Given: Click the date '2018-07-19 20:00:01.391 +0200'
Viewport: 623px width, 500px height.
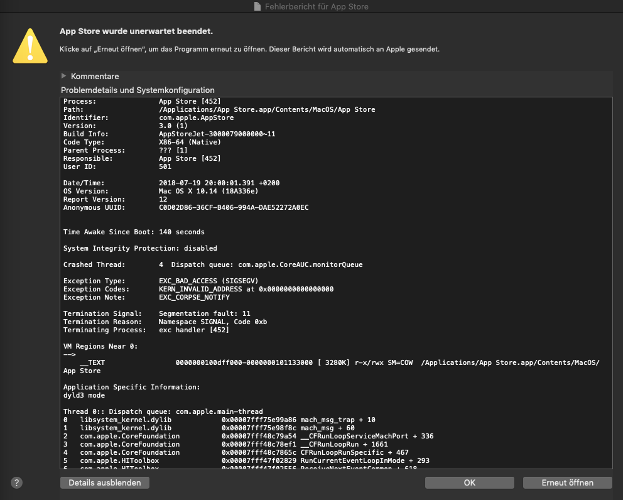Looking at the screenshot, I should point(219,183).
